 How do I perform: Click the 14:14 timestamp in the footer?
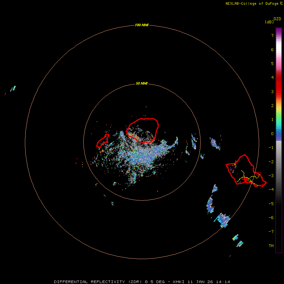223,282
